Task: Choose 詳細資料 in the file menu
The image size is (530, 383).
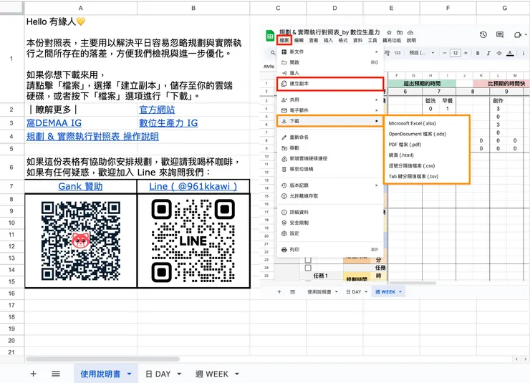Action: [330, 213]
